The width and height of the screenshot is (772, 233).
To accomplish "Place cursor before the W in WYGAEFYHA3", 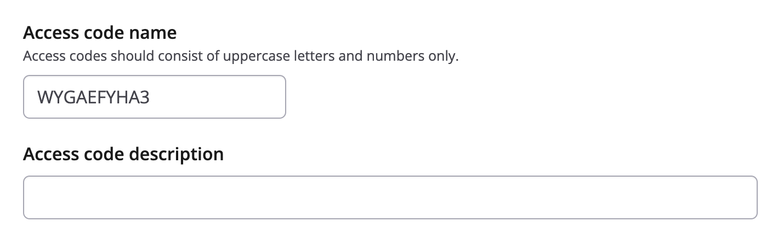I will tap(37, 98).
